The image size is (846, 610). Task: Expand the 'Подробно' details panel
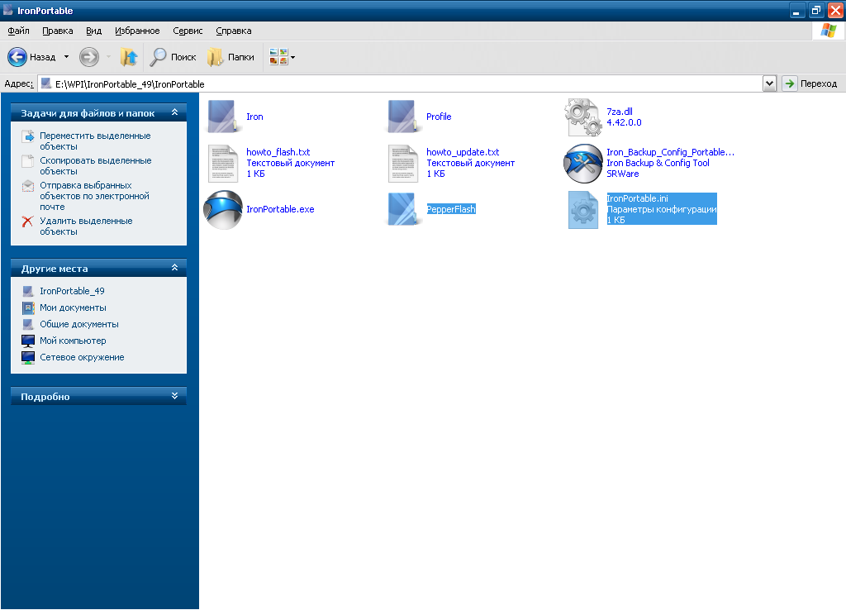click(174, 397)
